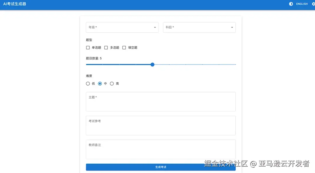Viewport: 315px width, 173px height.
Task: Click the 年级 dropdown arrow
Action: 155,27
